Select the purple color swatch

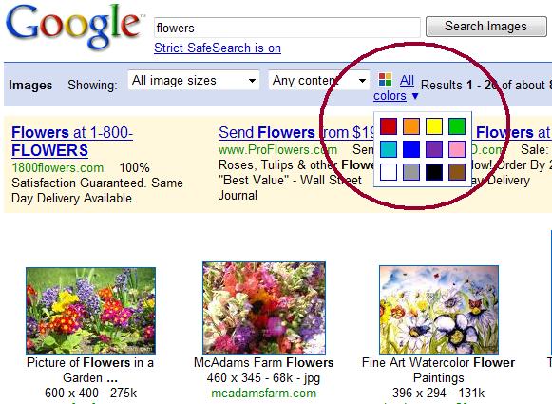434,149
